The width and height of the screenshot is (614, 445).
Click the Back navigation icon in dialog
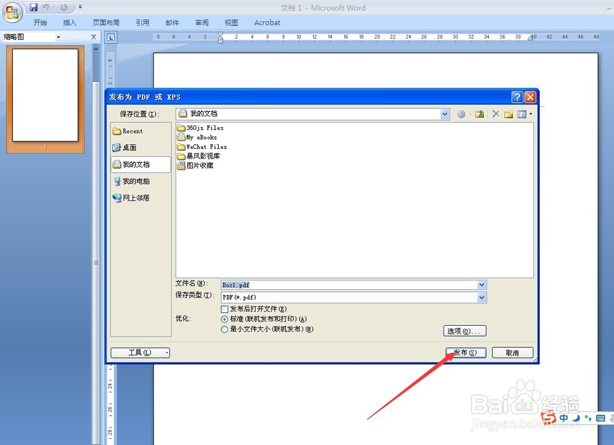click(461, 114)
